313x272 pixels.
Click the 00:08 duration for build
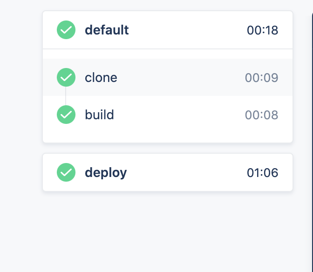261,115
